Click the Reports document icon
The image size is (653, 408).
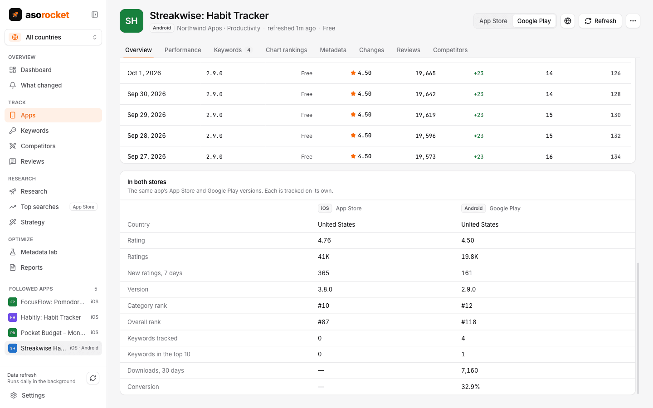(x=13, y=267)
